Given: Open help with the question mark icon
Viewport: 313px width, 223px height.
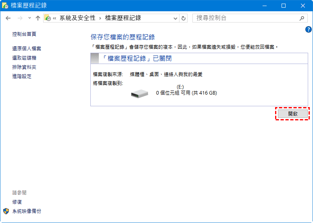Looking at the screenshot, I should coord(309,29).
